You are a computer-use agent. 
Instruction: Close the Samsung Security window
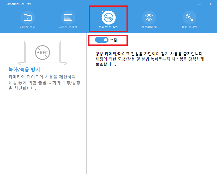210,4
